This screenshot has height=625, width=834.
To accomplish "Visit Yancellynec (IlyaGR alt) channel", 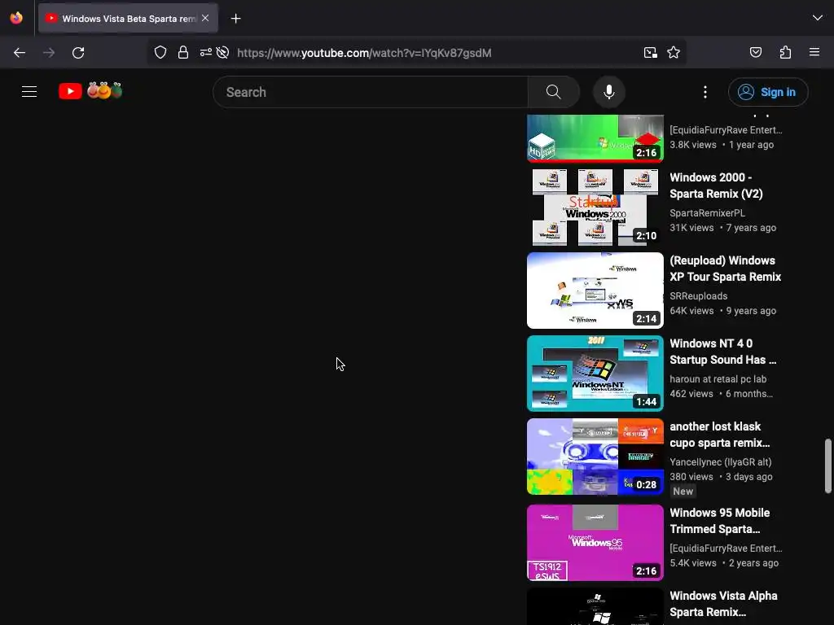I will (720, 462).
